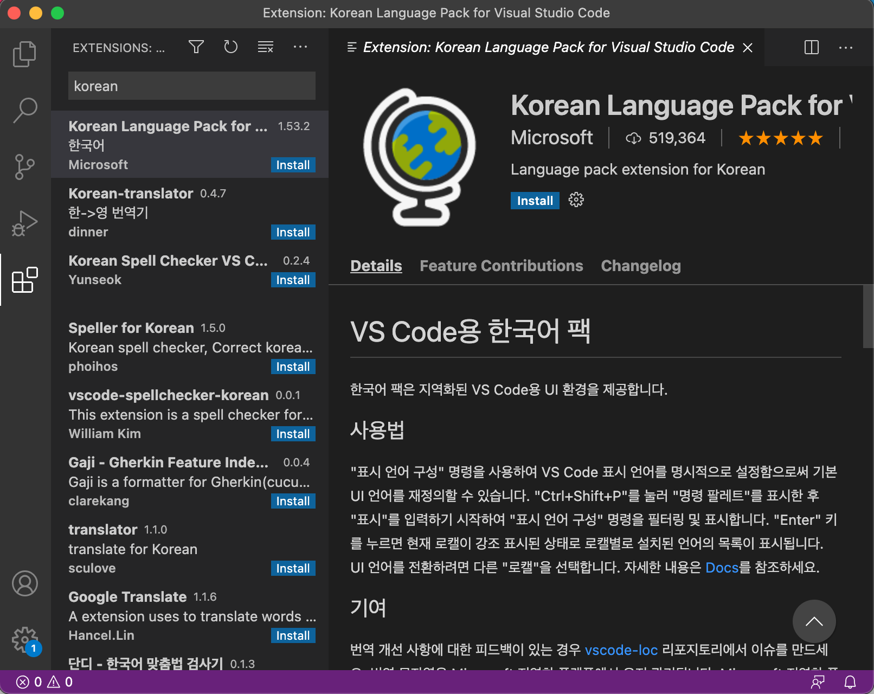Open the Accounts menu icon

[x=25, y=583]
